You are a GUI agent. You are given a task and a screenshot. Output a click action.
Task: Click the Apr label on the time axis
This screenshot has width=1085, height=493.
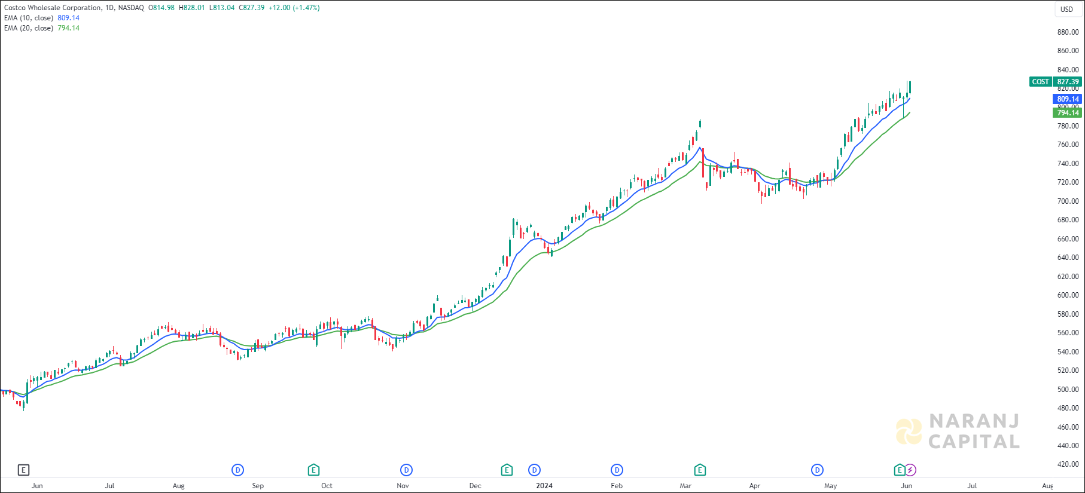click(755, 486)
